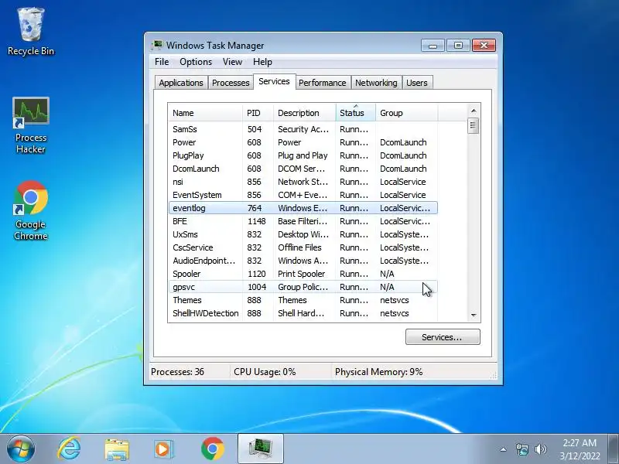Open the View menu
The image size is (619, 464).
click(232, 62)
